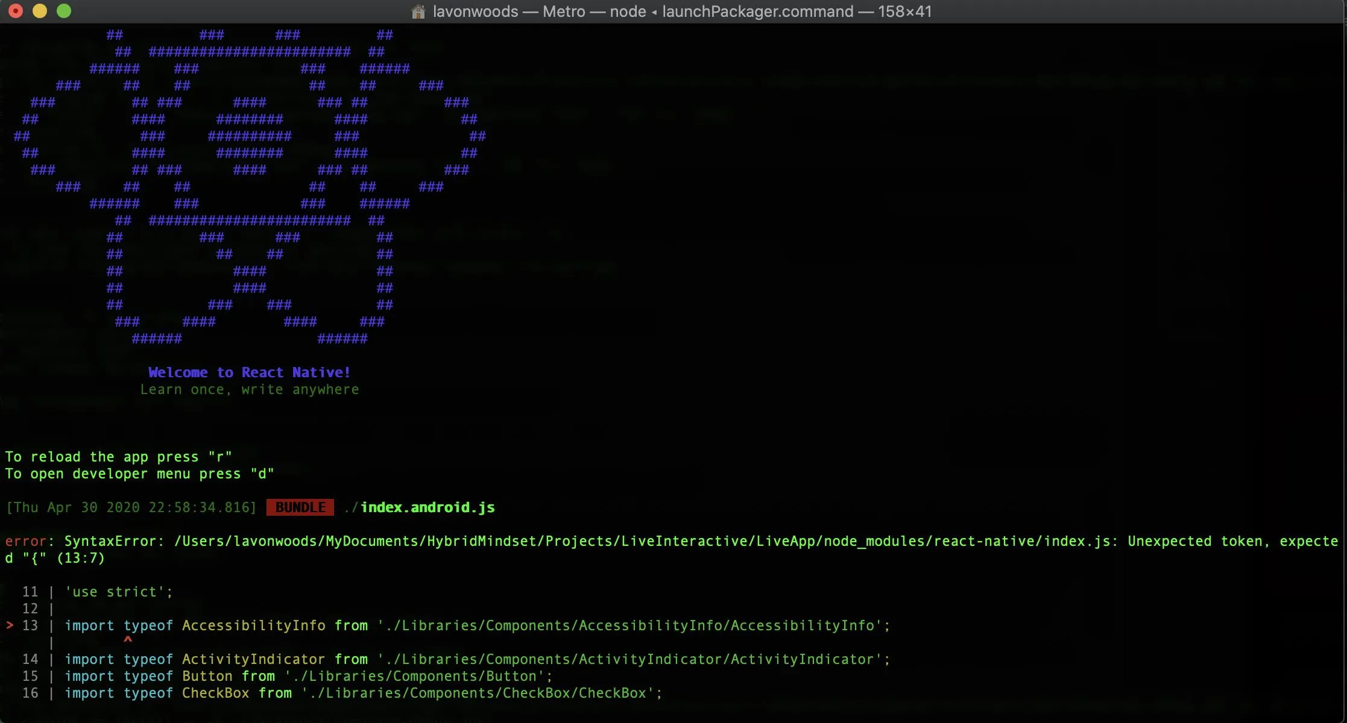The width and height of the screenshot is (1347, 723).
Task: Click the 'To reload the app' instruction line
Action: click(118, 457)
